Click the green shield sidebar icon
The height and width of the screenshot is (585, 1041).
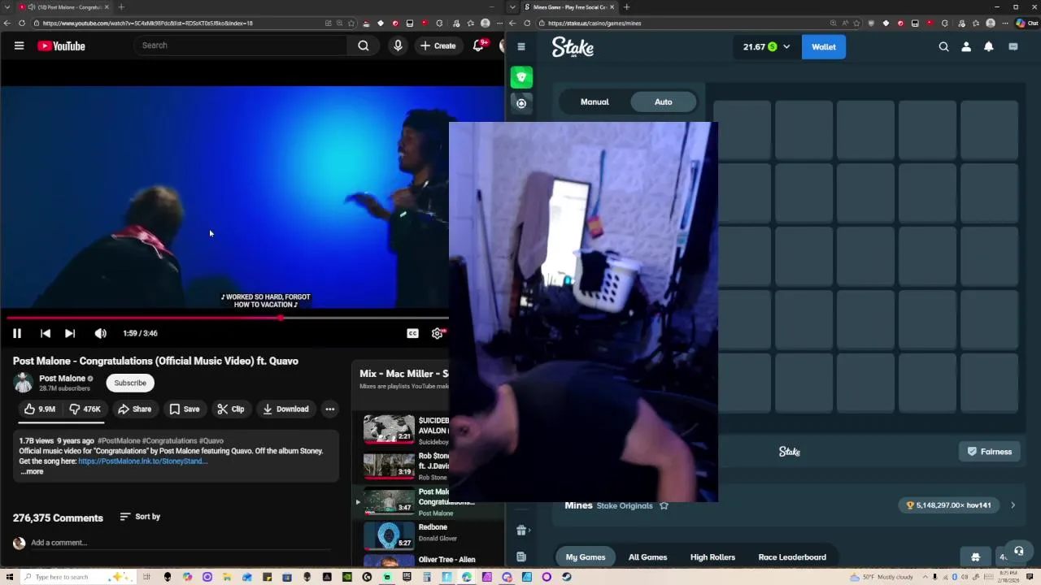(521, 77)
